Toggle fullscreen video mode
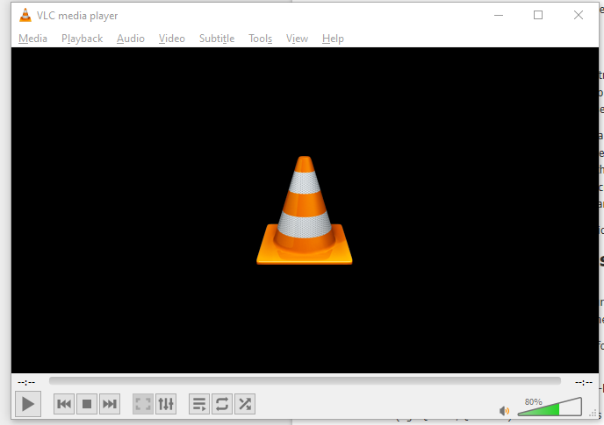The height and width of the screenshot is (425, 604). (x=143, y=404)
